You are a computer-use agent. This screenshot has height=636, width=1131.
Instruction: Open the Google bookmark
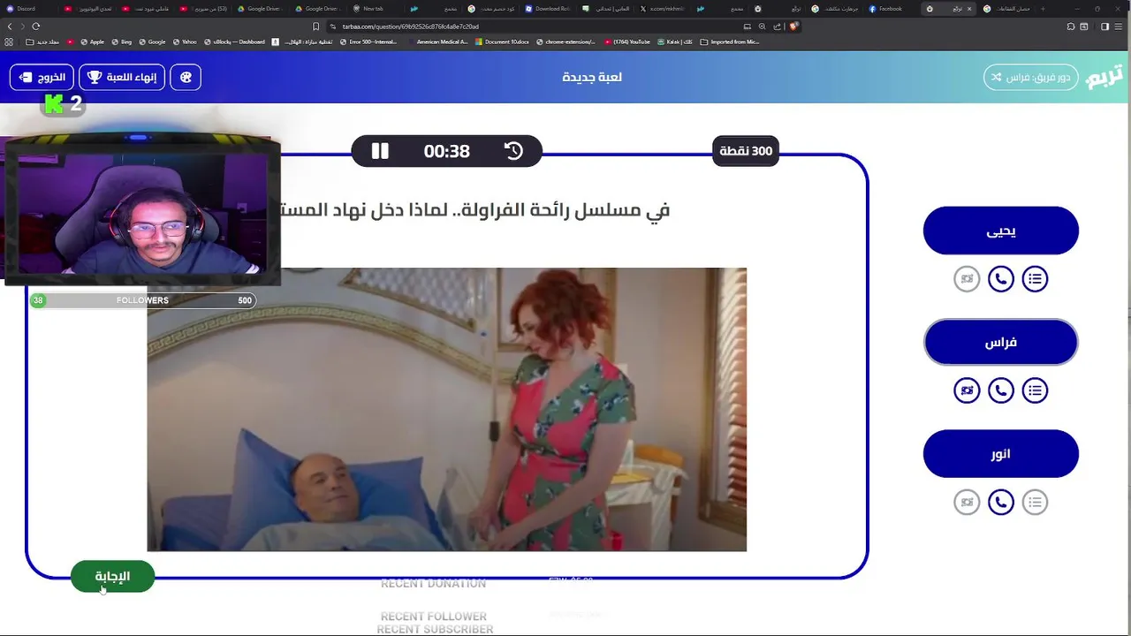pos(152,42)
